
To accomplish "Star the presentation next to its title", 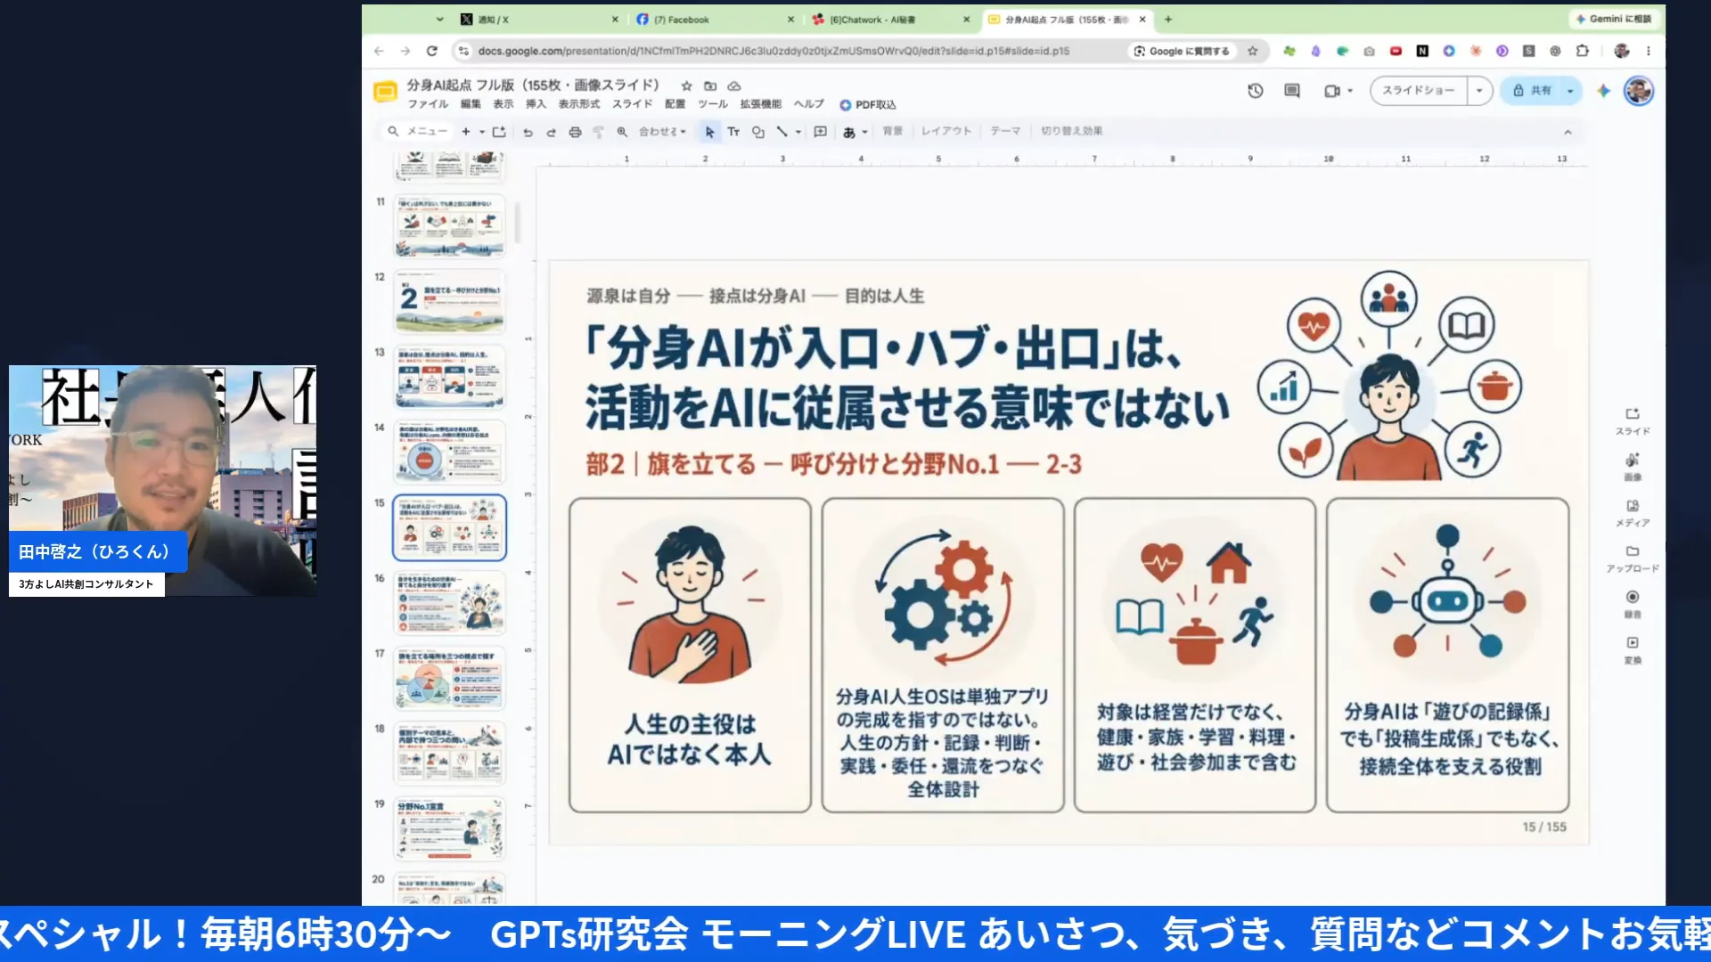I will (686, 86).
